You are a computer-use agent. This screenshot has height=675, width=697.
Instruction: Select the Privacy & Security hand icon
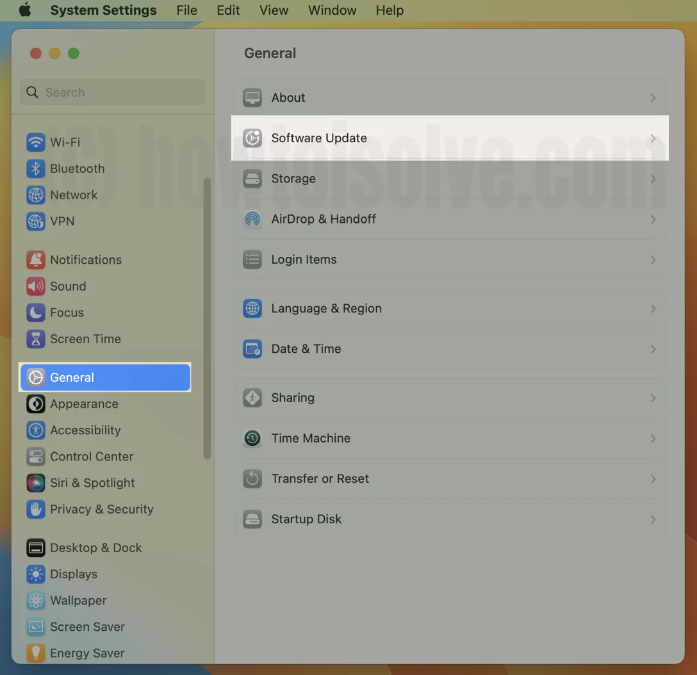pyautogui.click(x=36, y=509)
